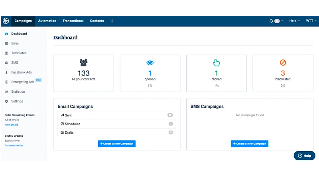Click the '0 SMS Credits' label
This screenshot has height=179, width=319.
(14, 136)
